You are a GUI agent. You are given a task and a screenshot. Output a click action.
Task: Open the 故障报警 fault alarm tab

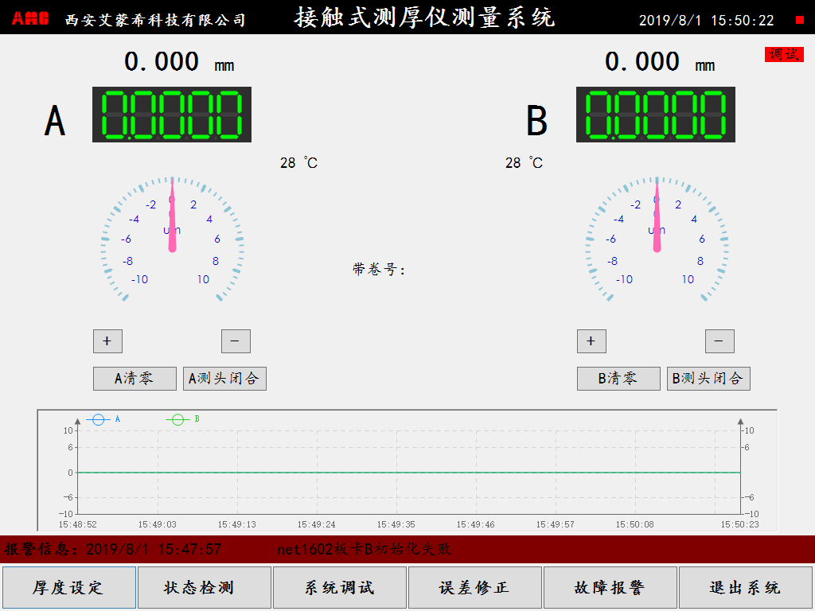point(610,588)
